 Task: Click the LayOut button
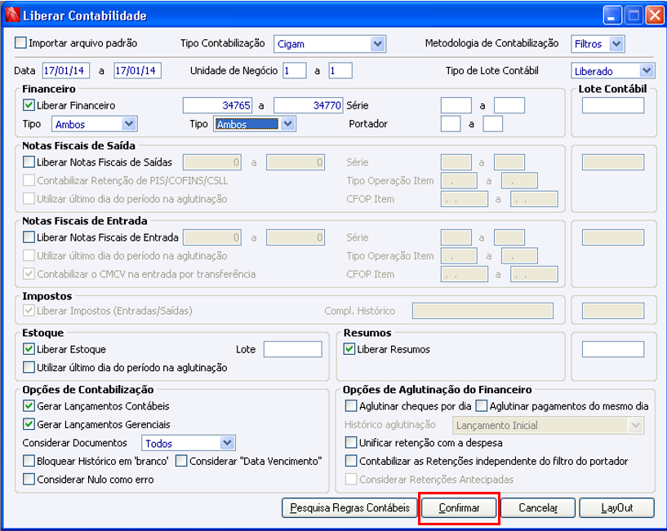pyautogui.click(x=617, y=507)
